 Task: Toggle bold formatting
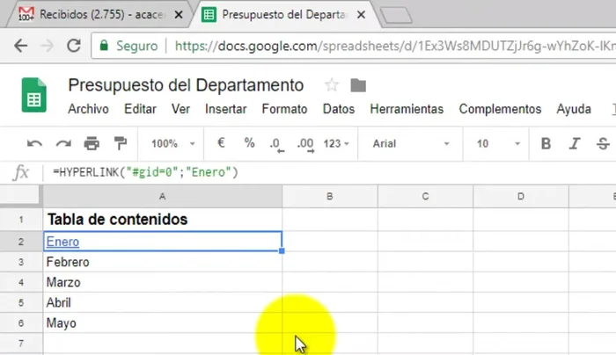[546, 143]
